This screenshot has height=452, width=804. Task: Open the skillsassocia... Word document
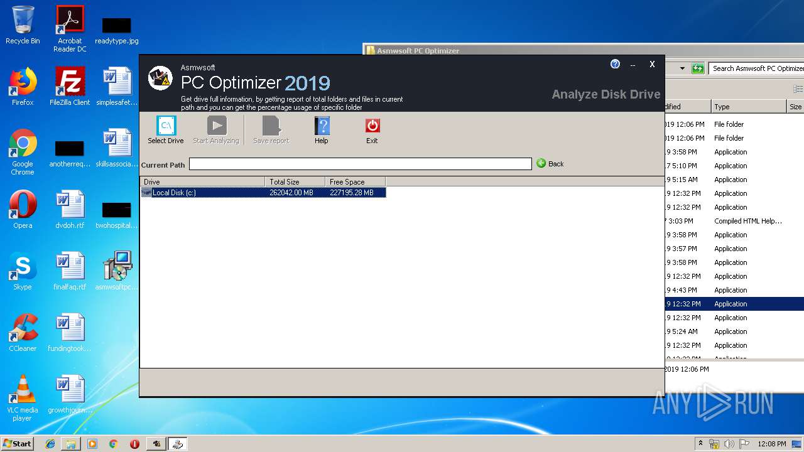(x=117, y=148)
